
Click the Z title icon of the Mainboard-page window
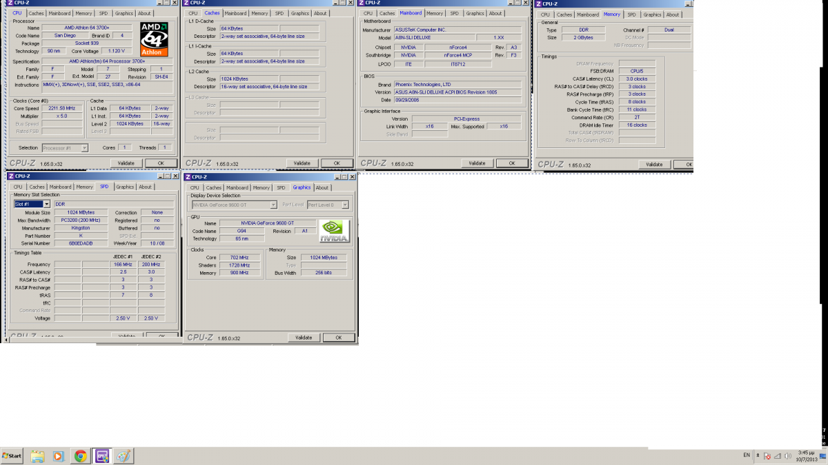click(362, 3)
